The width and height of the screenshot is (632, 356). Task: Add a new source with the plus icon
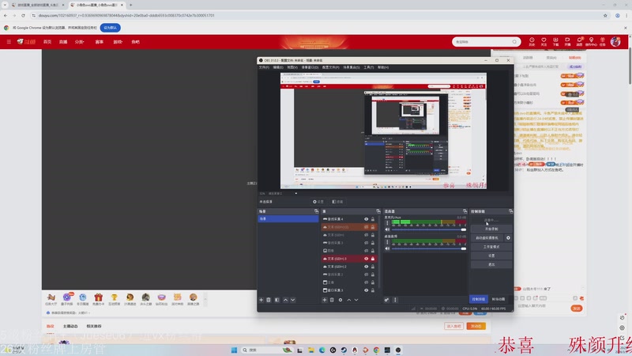point(325,300)
